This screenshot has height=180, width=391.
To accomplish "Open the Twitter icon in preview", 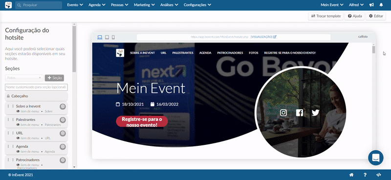I will point(315,113).
